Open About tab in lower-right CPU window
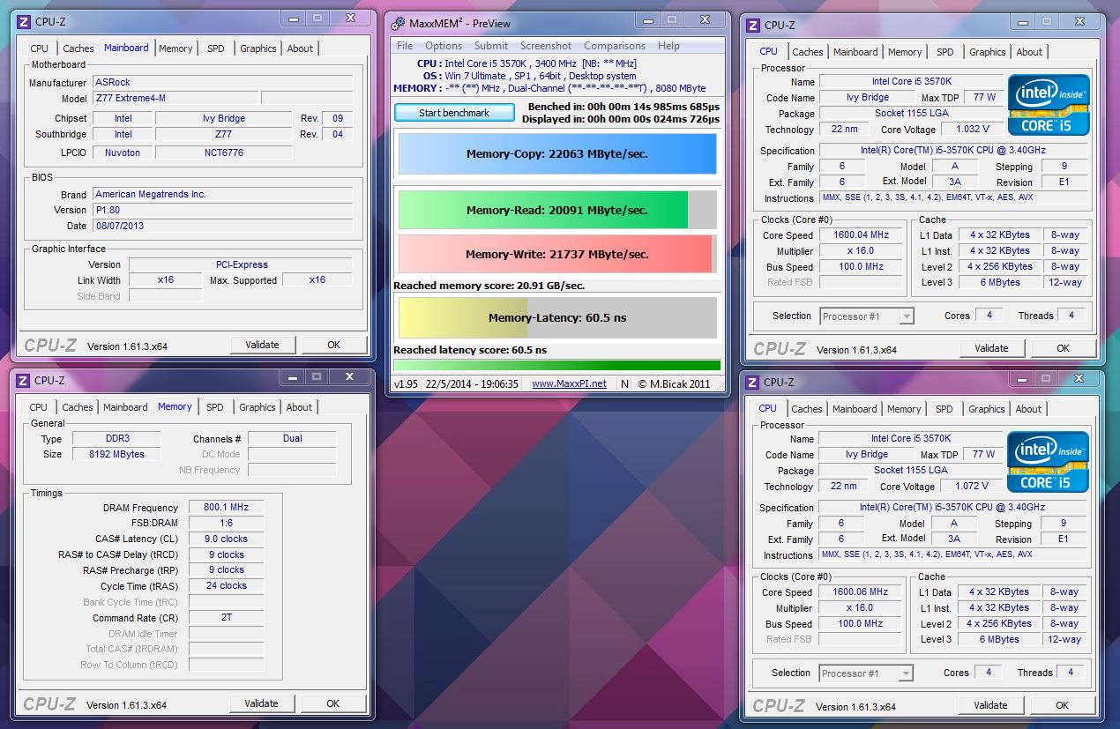This screenshot has height=729, width=1120. (x=1028, y=409)
